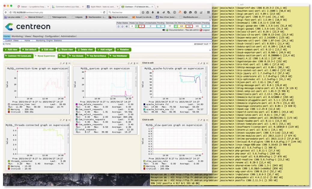Click the RSS feed icon in toolbar
Image resolution: width=312 pixels, height=189 pixels.
[180, 12]
